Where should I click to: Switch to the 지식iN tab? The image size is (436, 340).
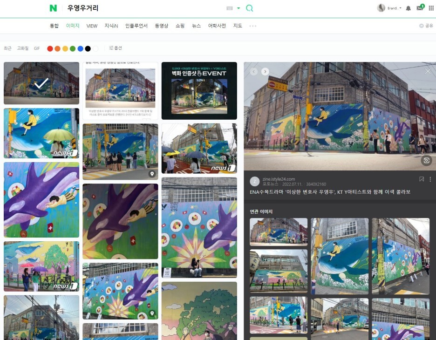(x=111, y=26)
